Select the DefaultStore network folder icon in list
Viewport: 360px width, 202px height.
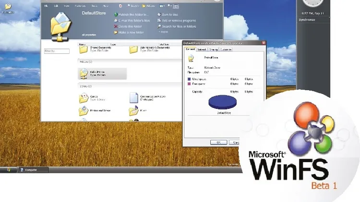coord(84,73)
